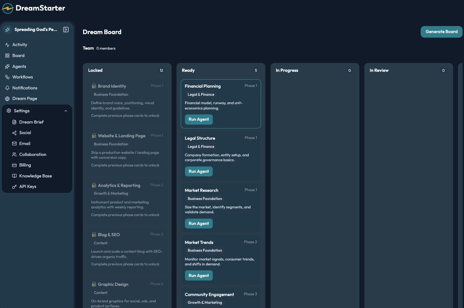Click the project avatar icon beside Spreading God's Pe...

[7, 30]
